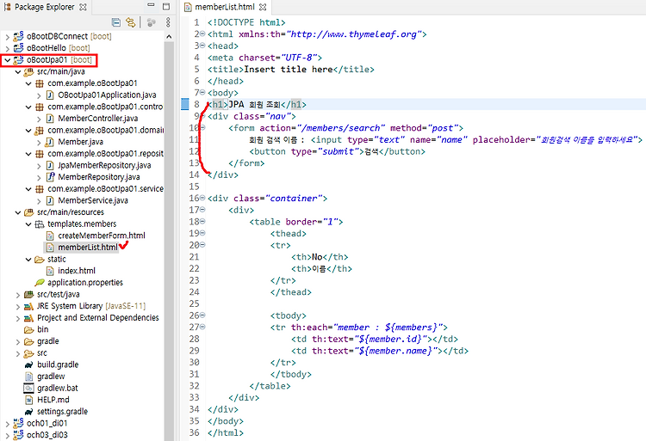Collapse the controller package node
Viewport: 646px width, 441px height.
point(28,107)
